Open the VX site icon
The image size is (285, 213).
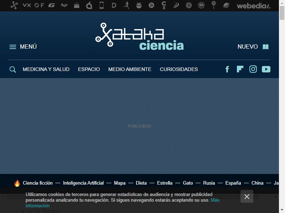[x=26, y=5]
